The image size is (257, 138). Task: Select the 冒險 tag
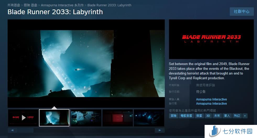[174, 116]
